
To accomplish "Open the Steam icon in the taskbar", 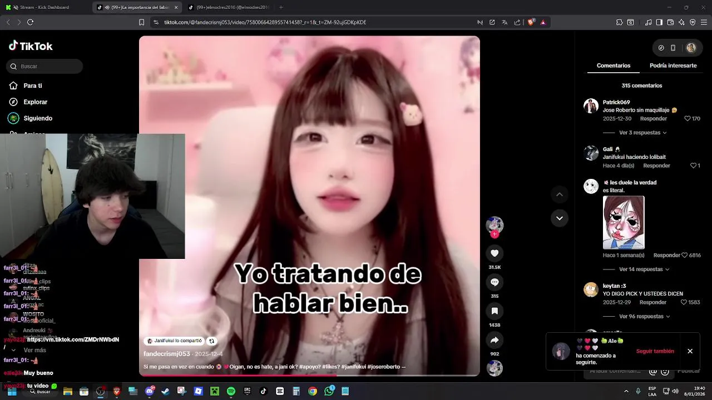I will coord(165,391).
